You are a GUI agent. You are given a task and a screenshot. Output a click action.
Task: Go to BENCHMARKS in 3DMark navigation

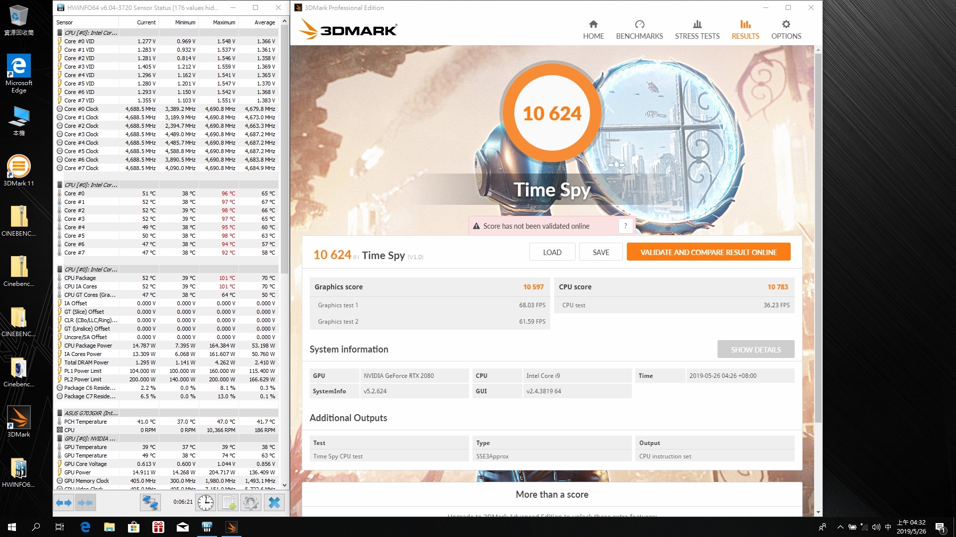[x=639, y=30]
